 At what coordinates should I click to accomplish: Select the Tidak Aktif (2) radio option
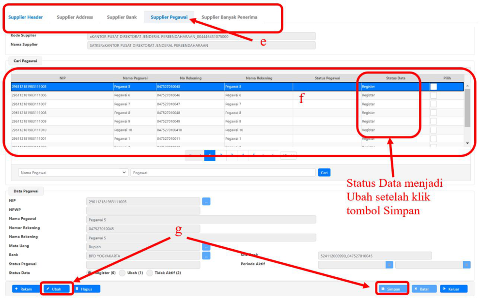coord(150,273)
